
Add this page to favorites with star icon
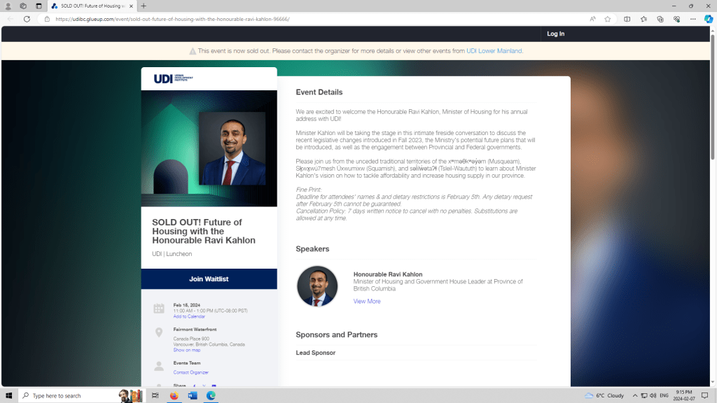608,19
